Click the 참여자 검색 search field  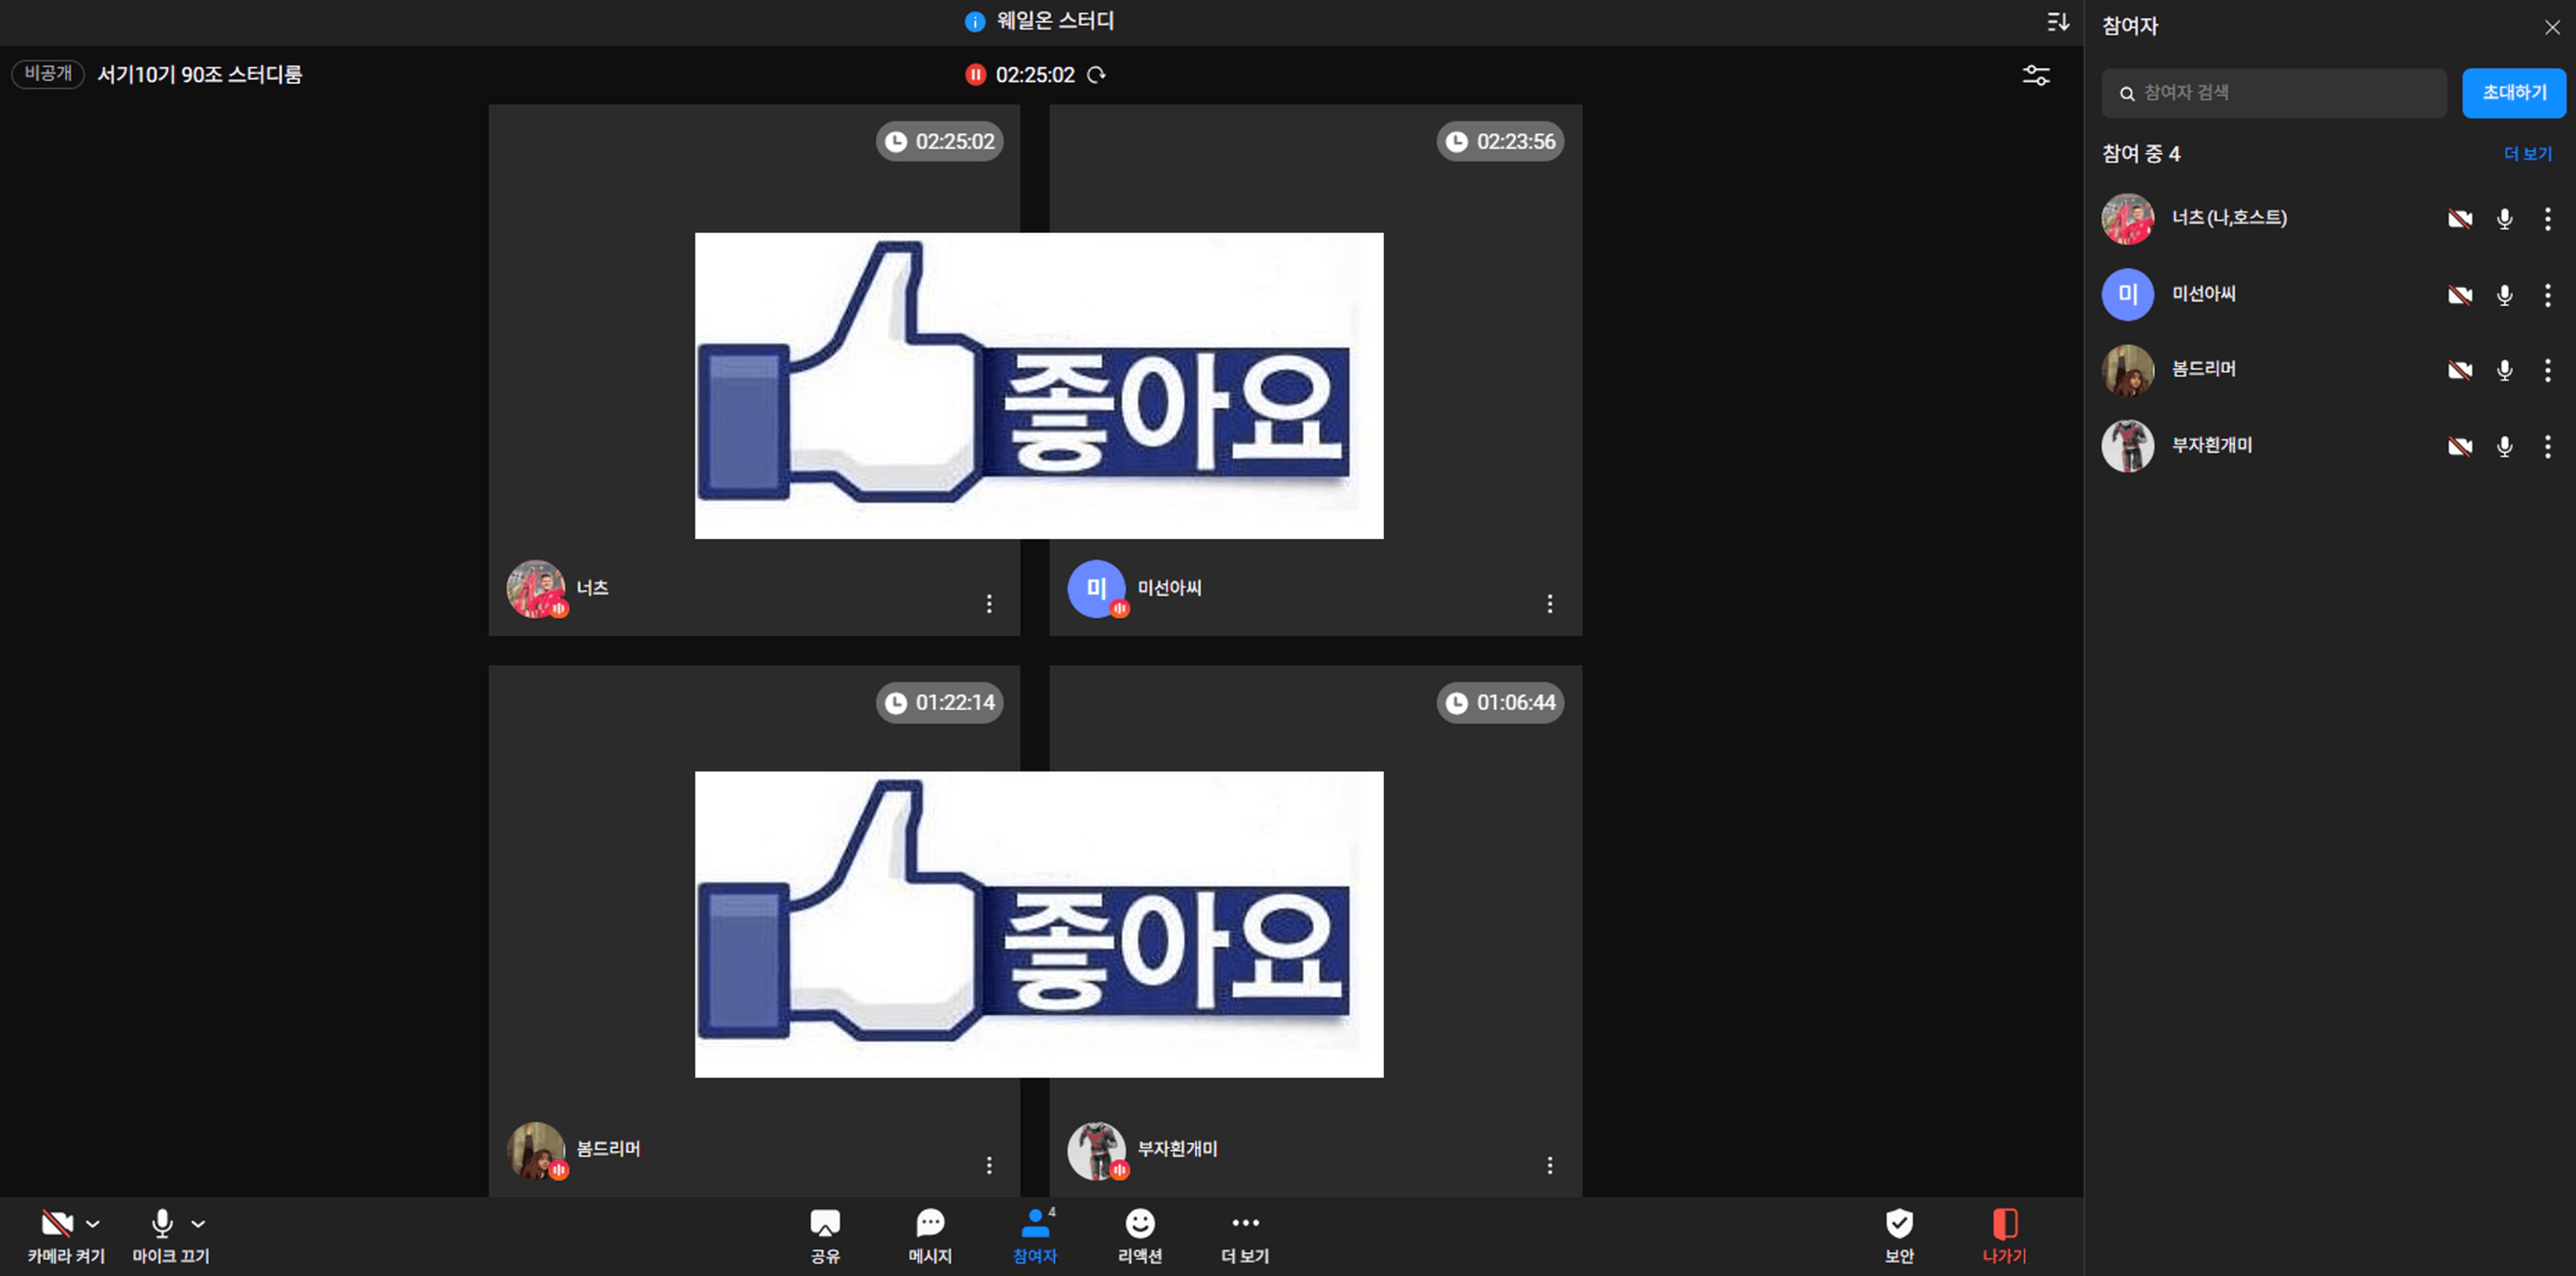point(2273,93)
